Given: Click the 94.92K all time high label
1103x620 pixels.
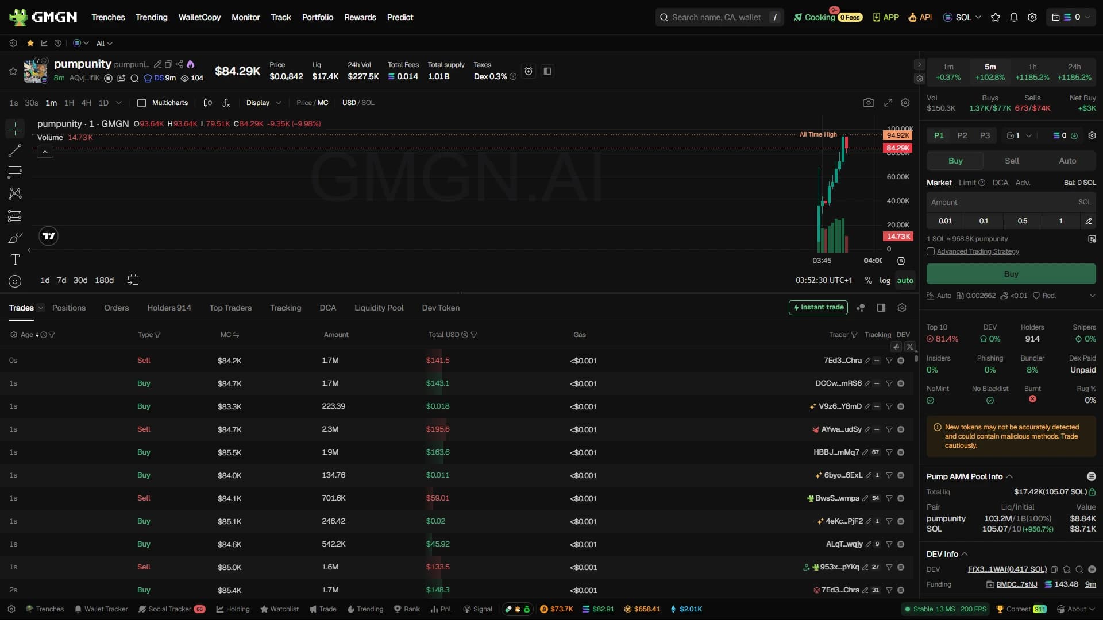Looking at the screenshot, I should [897, 135].
